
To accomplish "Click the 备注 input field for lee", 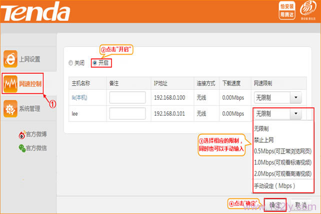I will coord(127,114).
